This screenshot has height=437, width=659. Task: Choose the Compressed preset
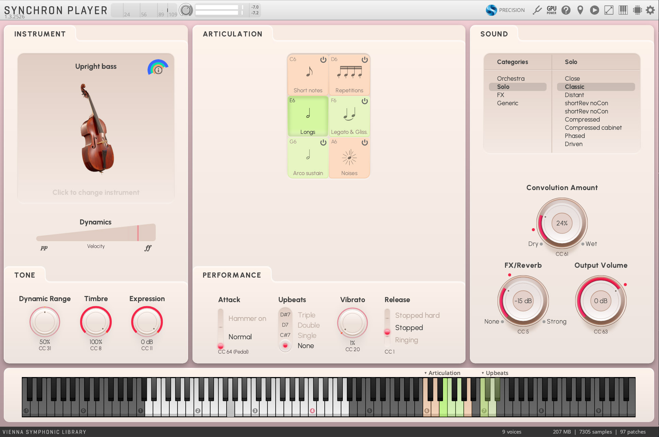point(596,120)
